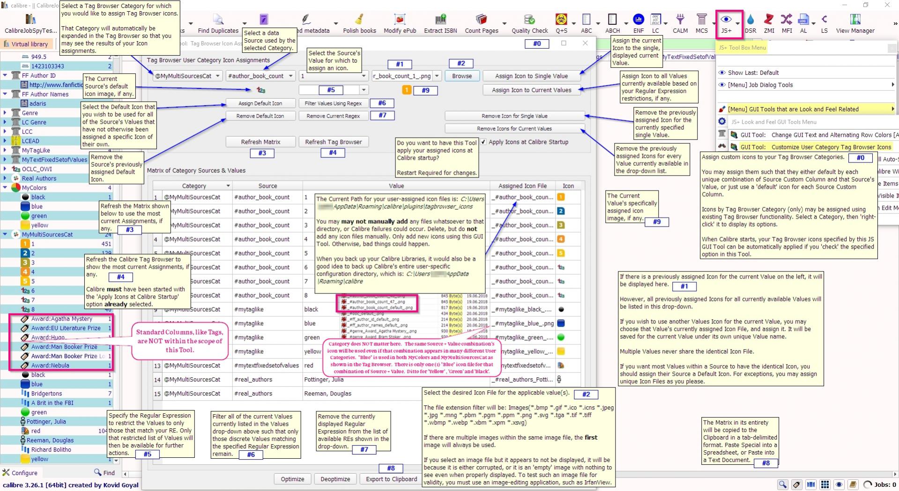Screen dimensions: 899x491
Task: Open the CALM toolbar tool
Action: (680, 23)
